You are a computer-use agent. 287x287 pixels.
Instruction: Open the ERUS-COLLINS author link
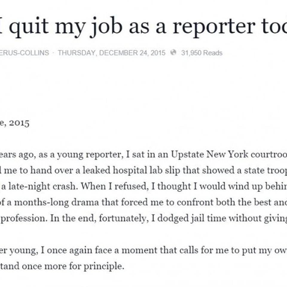[24, 53]
